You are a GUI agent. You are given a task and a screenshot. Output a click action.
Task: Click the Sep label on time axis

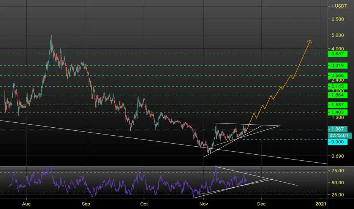86,204
